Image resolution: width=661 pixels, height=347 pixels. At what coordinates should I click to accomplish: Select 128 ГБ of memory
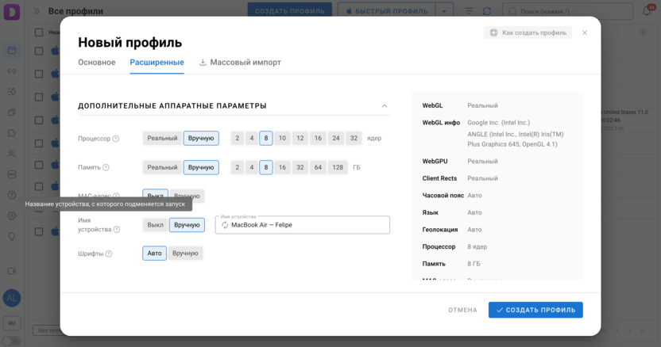pos(338,167)
